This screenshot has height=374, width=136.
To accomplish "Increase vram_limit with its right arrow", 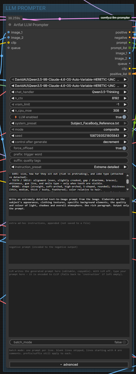I will tap(125, 105).
